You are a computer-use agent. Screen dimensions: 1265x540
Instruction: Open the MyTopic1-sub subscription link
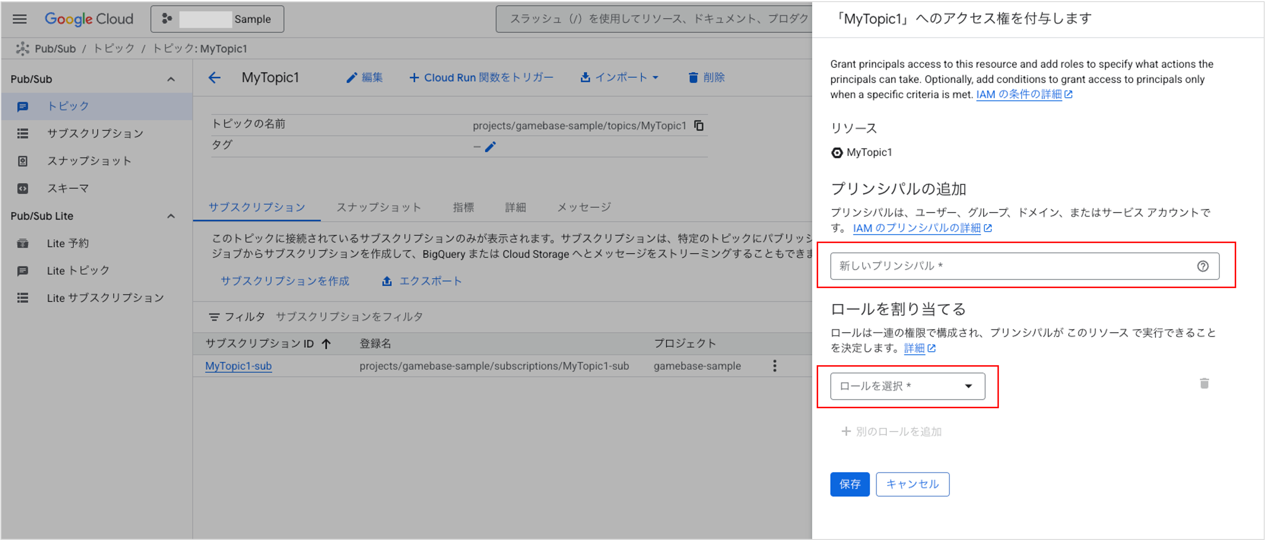238,366
